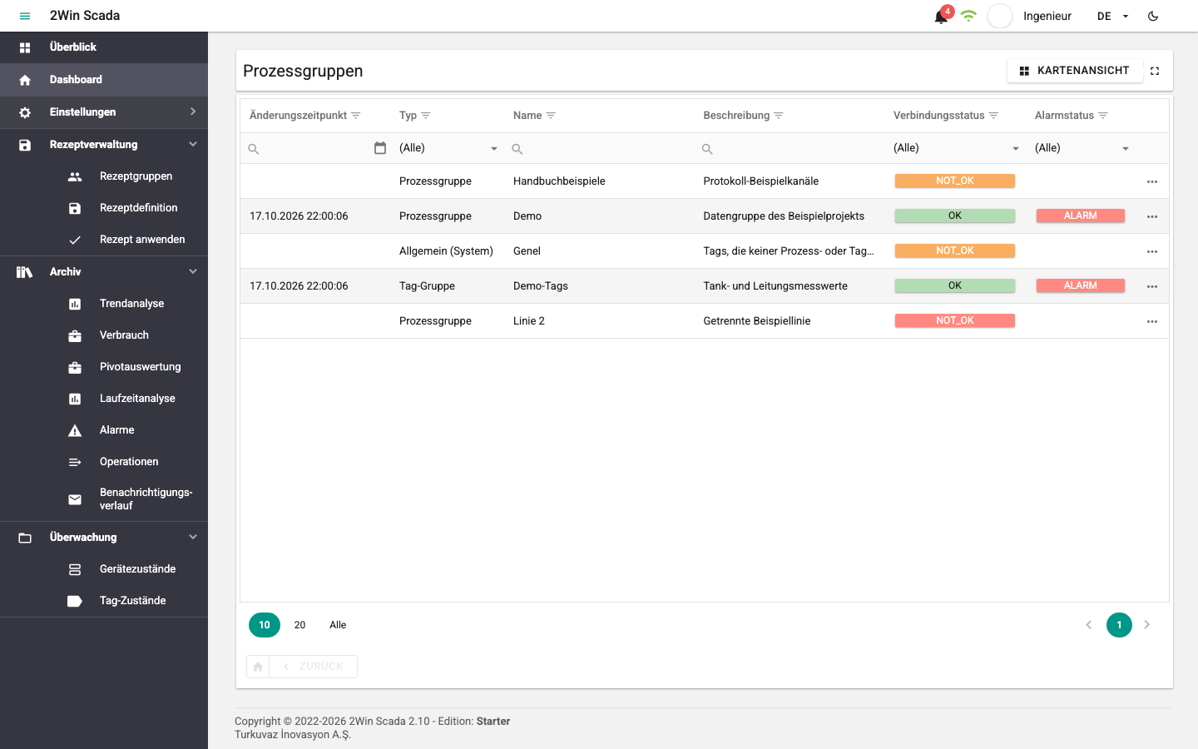Viewport: 1198px width, 749px height.
Task: Click the Beschreibung column filter icon
Action: (779, 116)
